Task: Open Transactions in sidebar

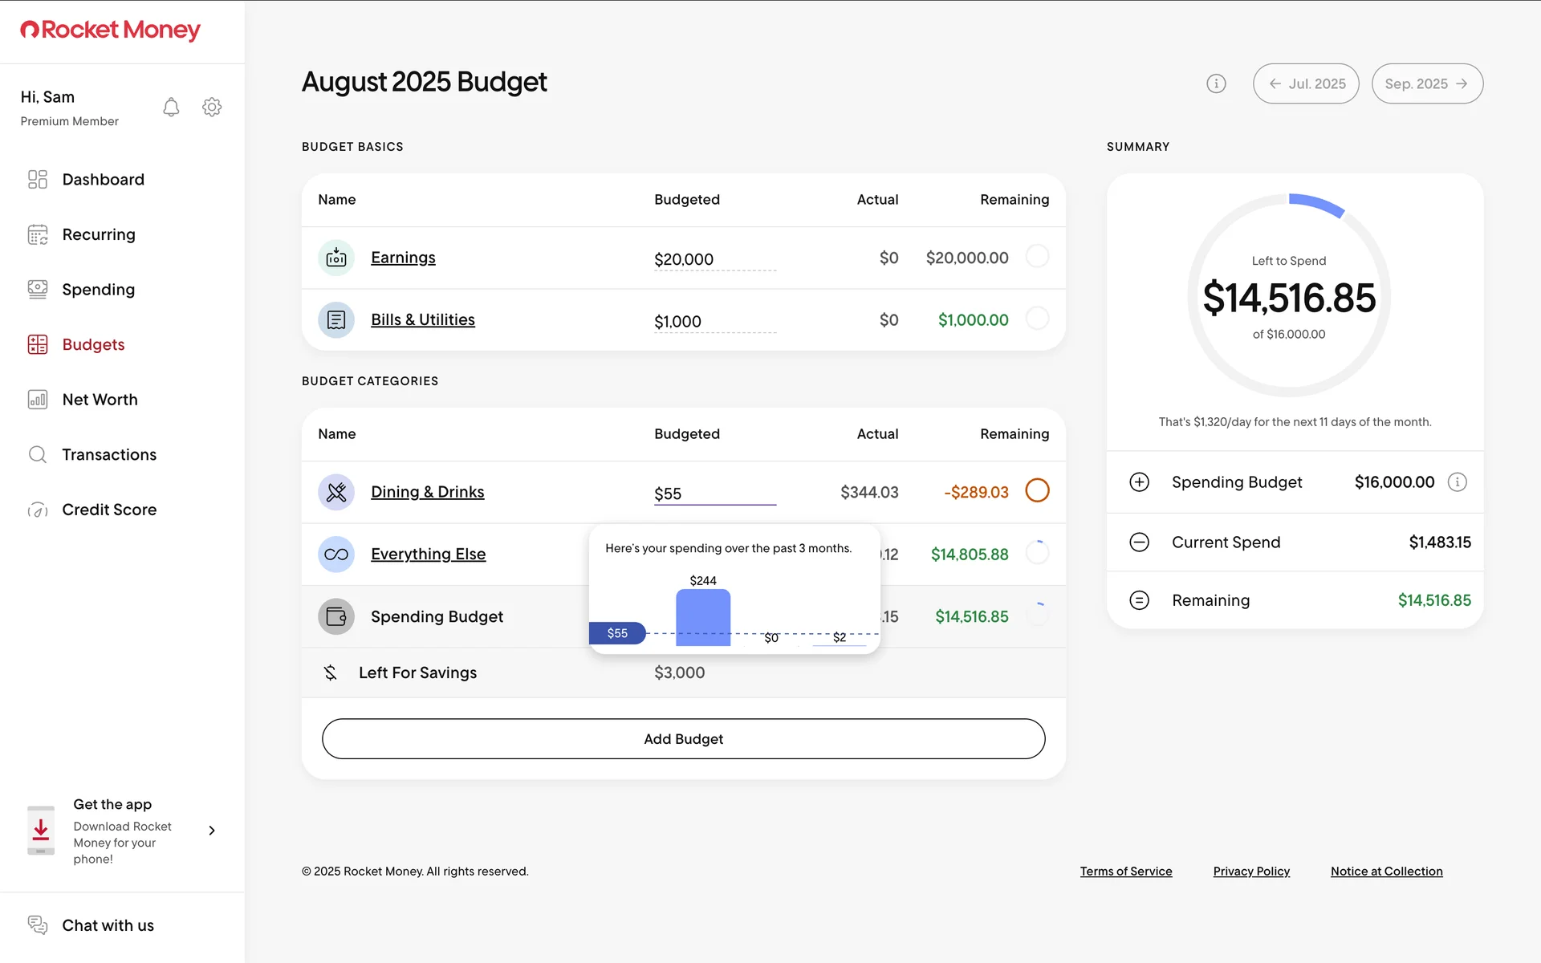Action: [109, 454]
